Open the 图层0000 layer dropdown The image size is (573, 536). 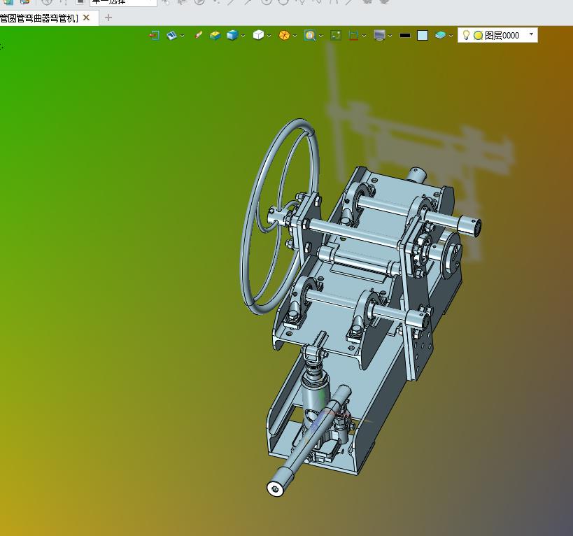click(x=531, y=34)
